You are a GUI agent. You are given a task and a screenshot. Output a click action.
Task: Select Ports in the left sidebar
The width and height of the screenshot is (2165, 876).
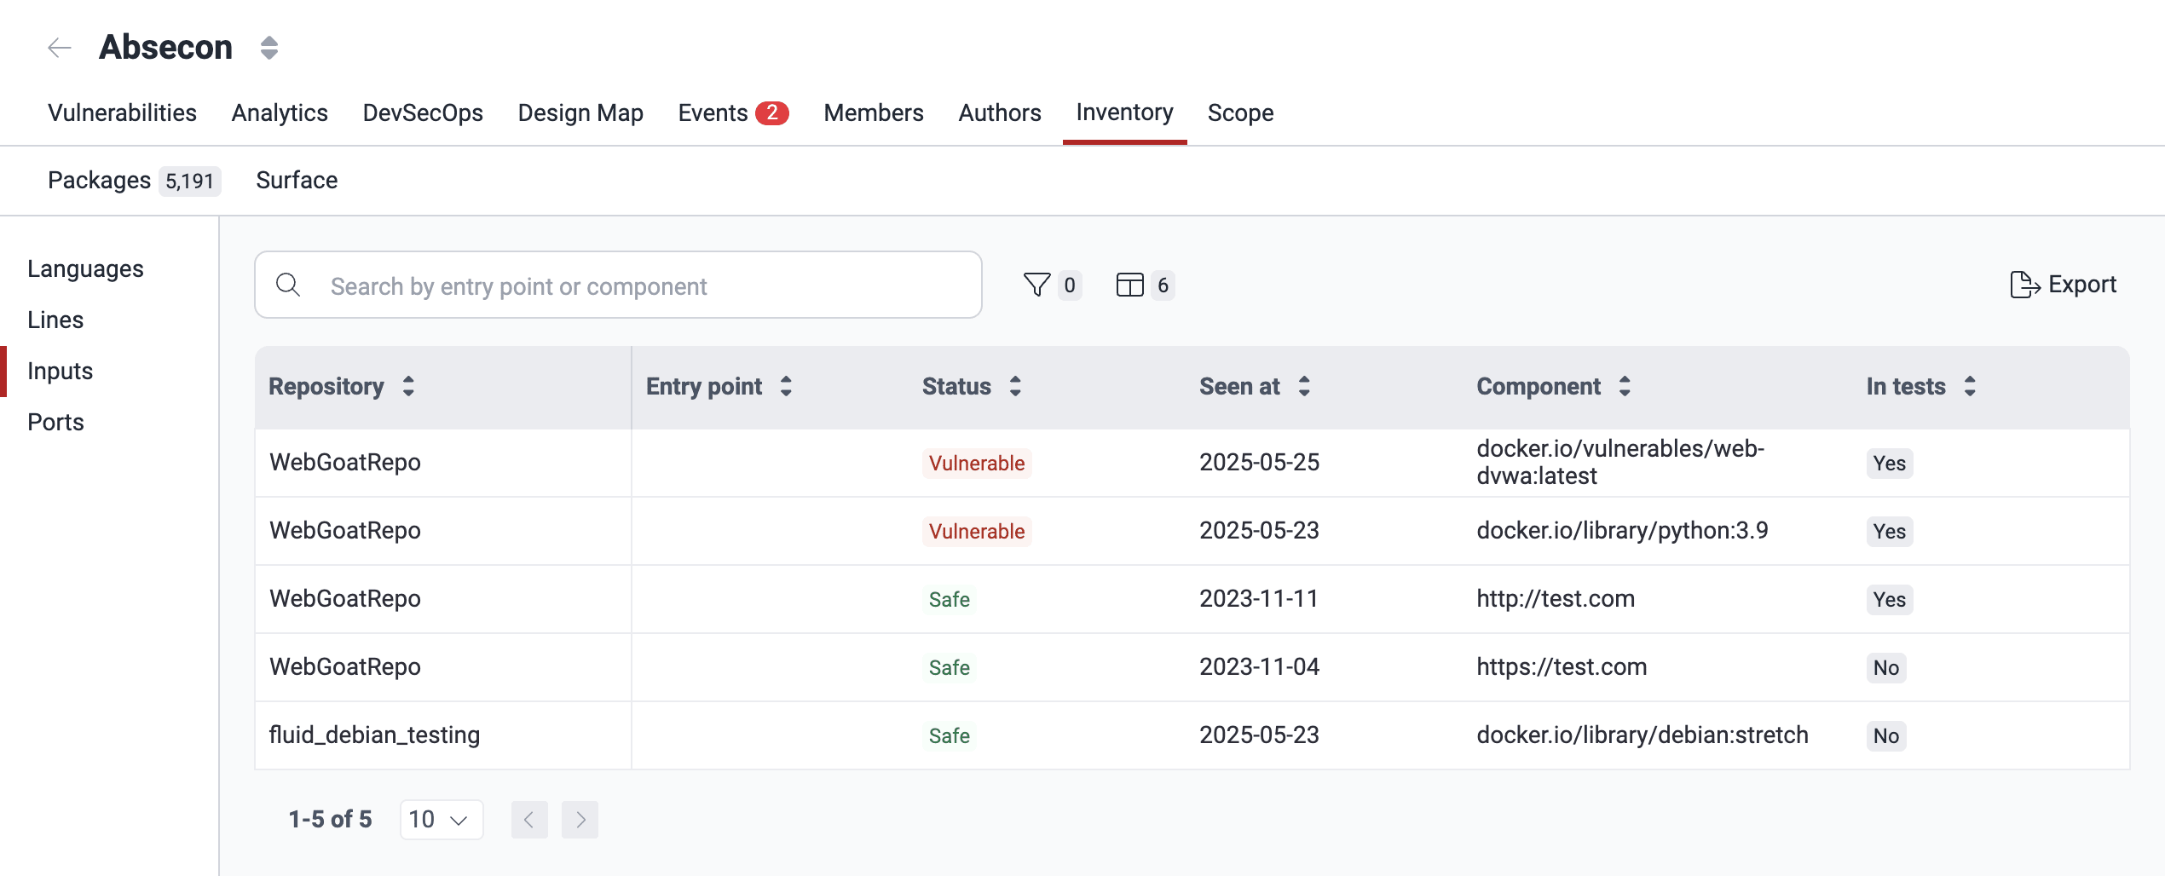pos(55,421)
